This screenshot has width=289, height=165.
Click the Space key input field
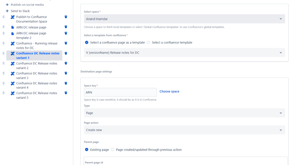coord(120,92)
